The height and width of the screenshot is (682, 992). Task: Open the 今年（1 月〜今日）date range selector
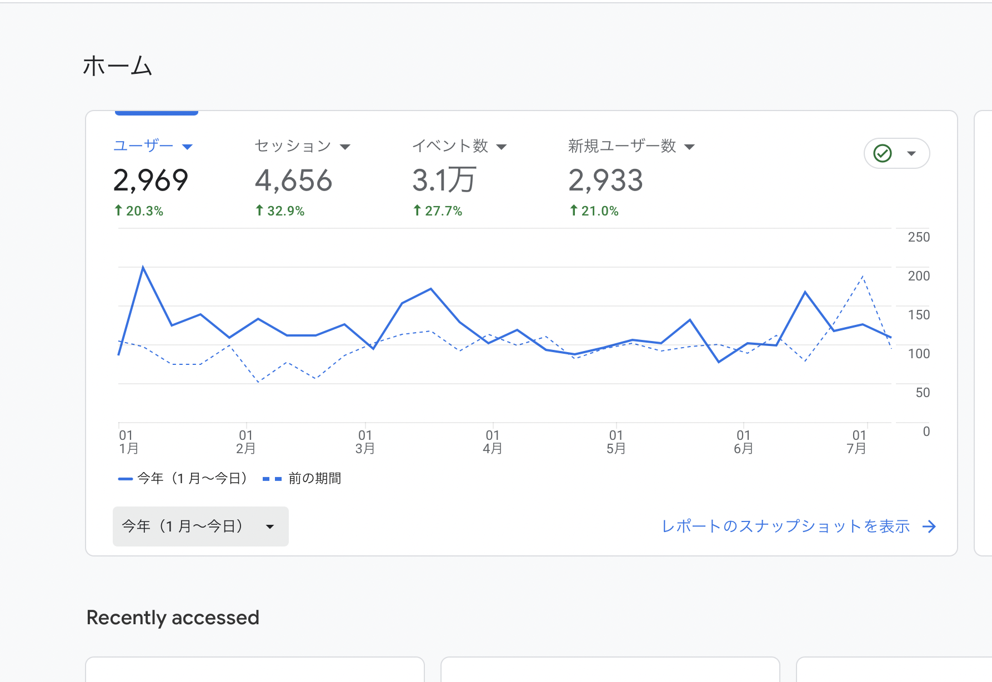(x=200, y=526)
